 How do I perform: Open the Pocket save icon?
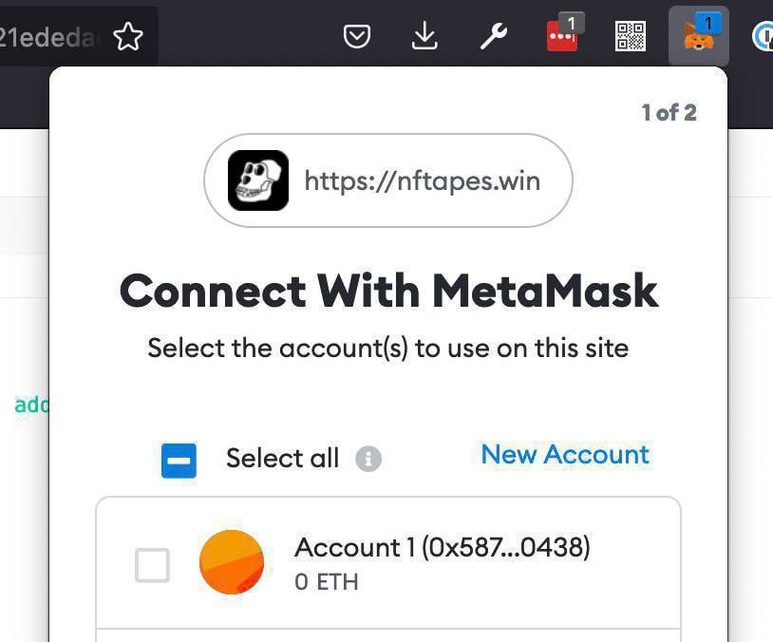(x=356, y=37)
